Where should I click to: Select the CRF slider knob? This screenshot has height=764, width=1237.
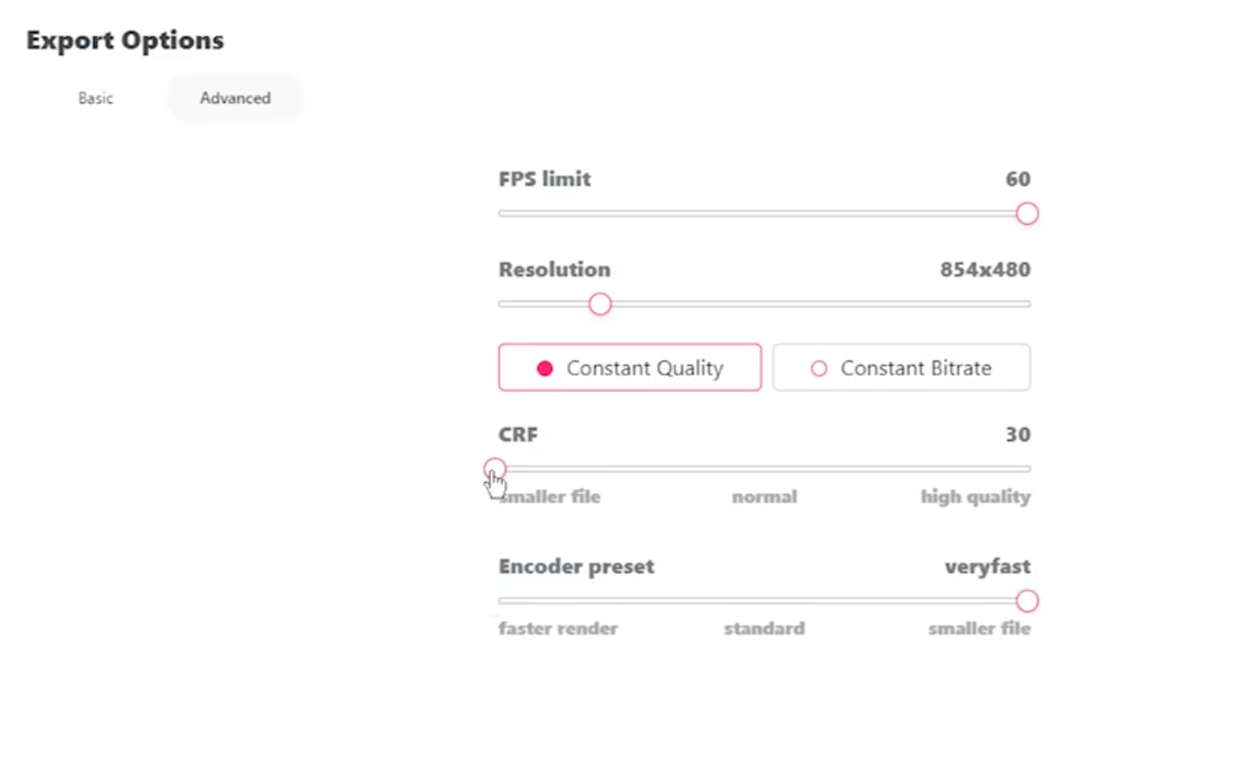(495, 469)
